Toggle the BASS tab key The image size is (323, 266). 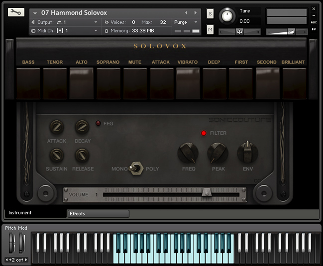pos(28,84)
